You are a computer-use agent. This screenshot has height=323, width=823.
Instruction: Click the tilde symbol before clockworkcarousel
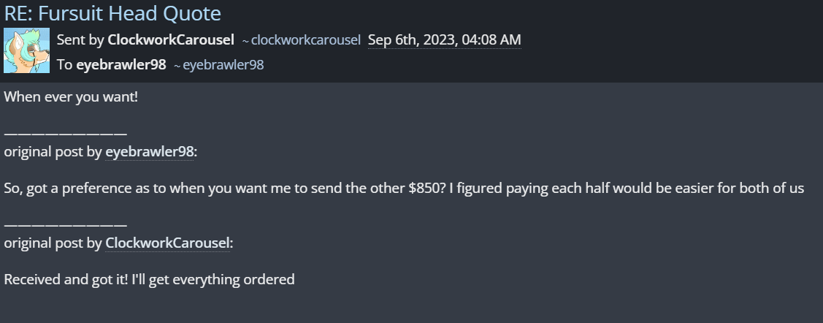click(245, 40)
